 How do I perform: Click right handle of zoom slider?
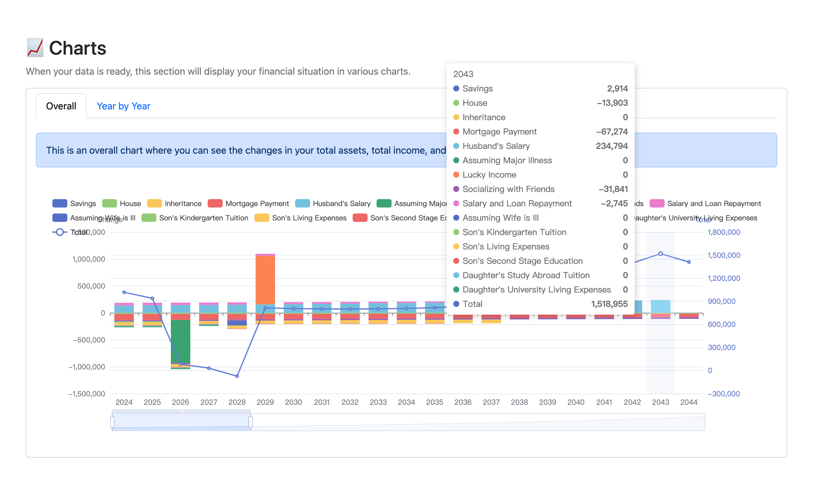coord(250,422)
